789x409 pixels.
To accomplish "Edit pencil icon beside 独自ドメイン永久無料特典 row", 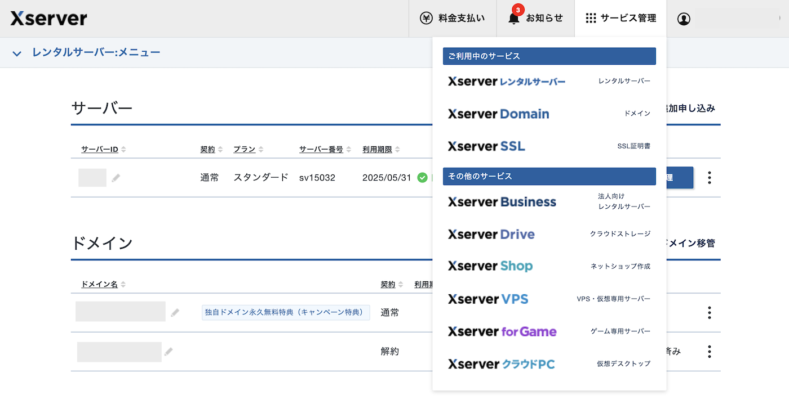I will (175, 312).
